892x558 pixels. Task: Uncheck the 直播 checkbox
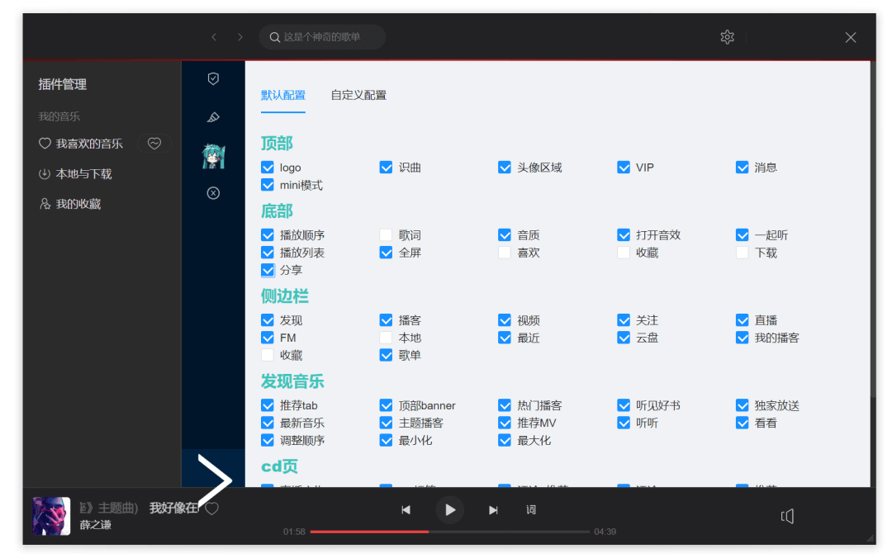[742, 320]
